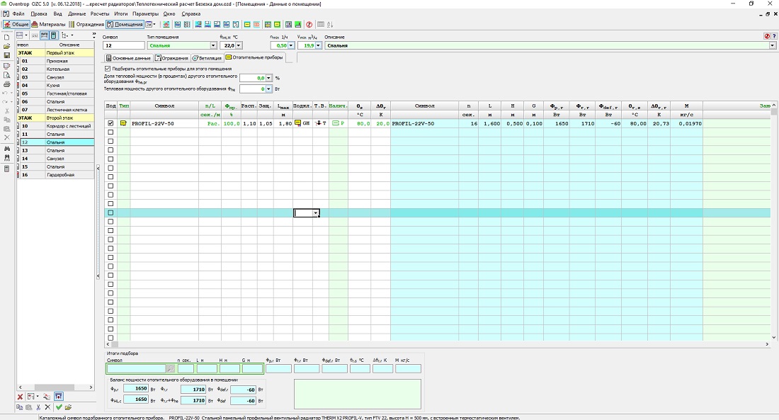Expand the Описание dropdown at far right
Screen dimensions: 779x420
pyautogui.click(x=772, y=45)
